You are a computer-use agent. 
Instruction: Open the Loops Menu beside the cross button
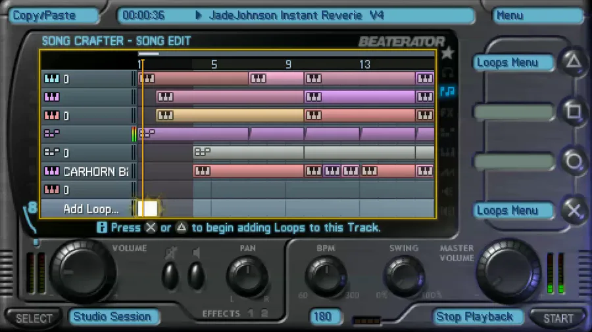coord(513,211)
